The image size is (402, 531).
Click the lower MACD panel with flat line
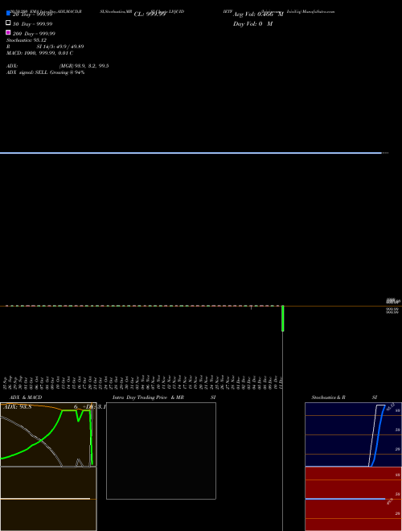coord(48,499)
